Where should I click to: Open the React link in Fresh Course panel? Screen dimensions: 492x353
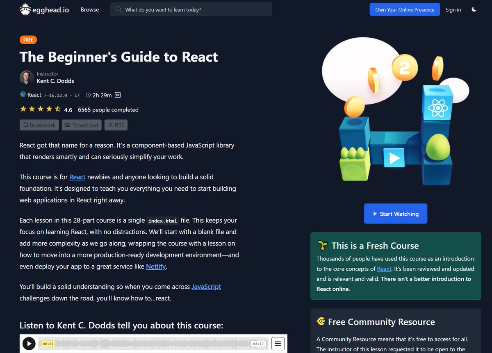tap(384, 269)
